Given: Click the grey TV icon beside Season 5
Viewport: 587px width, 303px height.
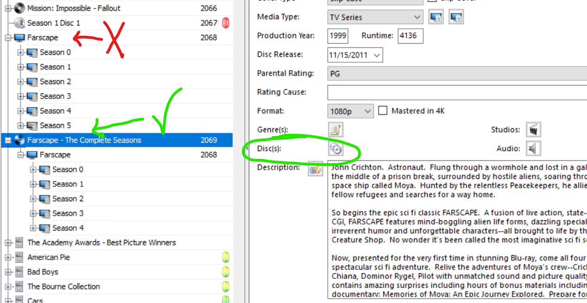Looking at the screenshot, I should pos(32,125).
